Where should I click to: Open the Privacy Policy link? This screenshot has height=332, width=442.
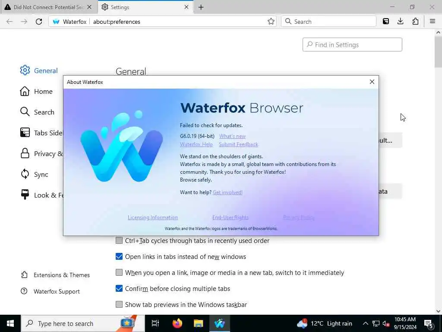pyautogui.click(x=299, y=217)
